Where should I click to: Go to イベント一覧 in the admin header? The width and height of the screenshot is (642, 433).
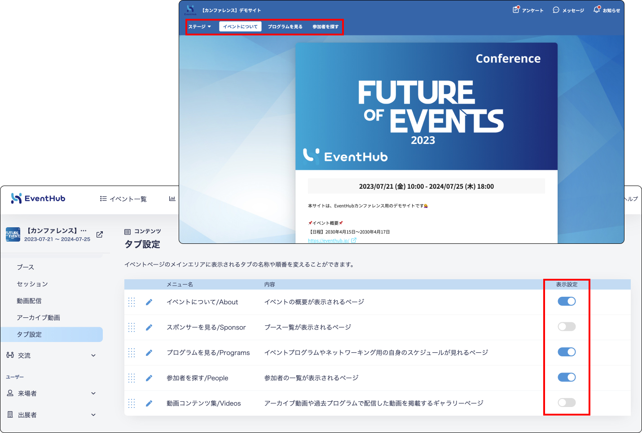128,199
